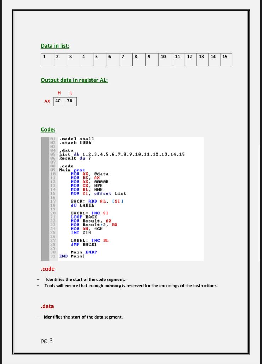Click the 'Output data in register AL:' heading
Screen dimensions: 262x364
pyautogui.click(x=74, y=80)
